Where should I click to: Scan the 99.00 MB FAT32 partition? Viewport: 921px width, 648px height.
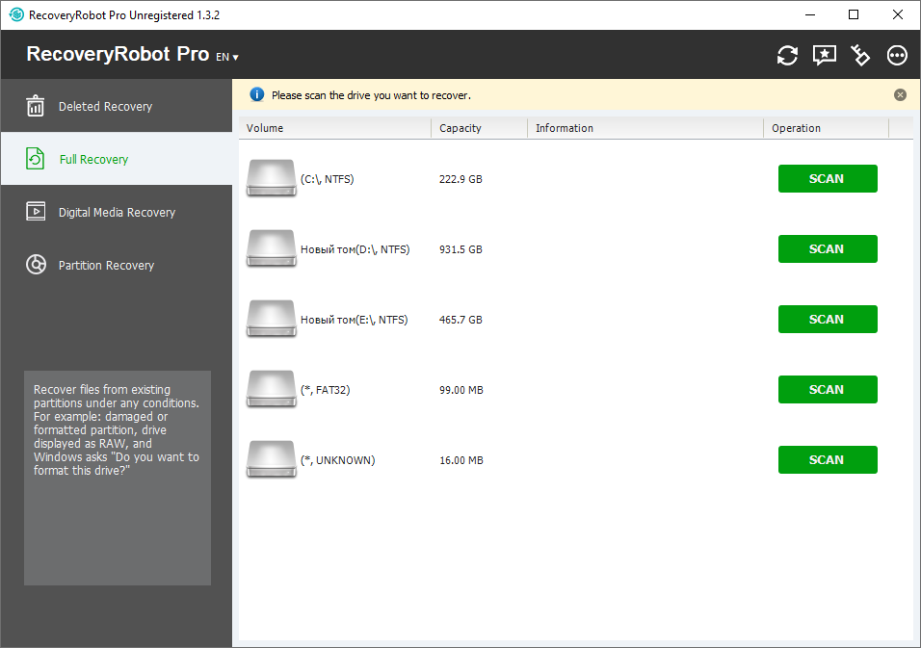point(828,390)
